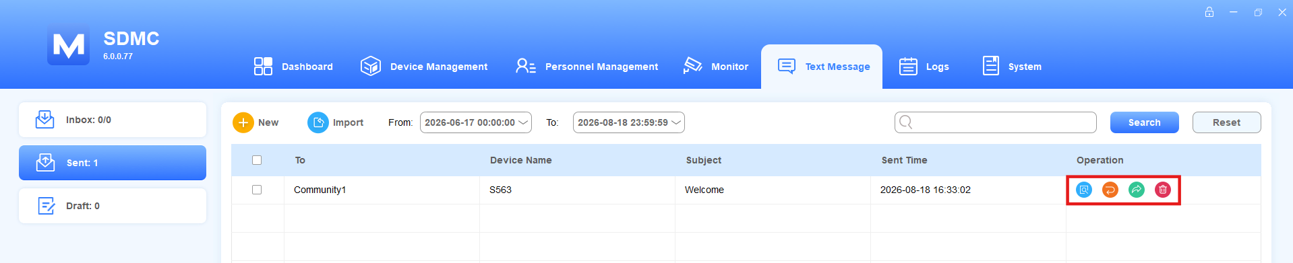Delete the Welcome message
The height and width of the screenshot is (263, 1293).
1163,190
